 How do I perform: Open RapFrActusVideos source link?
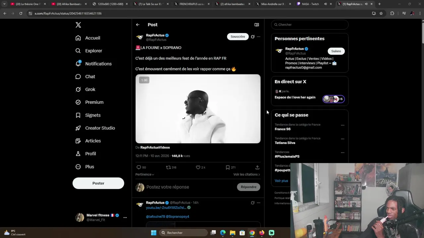155,147
